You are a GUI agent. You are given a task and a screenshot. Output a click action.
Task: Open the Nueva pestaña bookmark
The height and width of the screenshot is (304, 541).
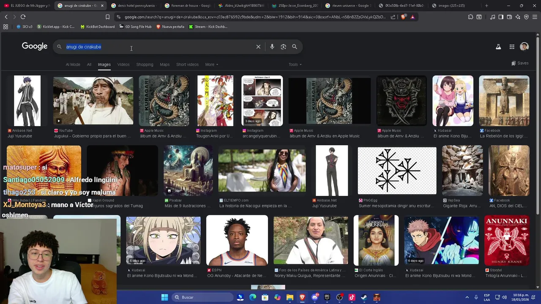[x=170, y=27]
